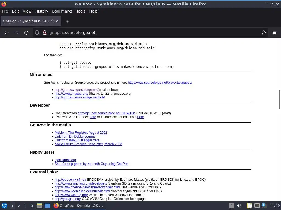The image size is (281, 210).
Task: Open Olaf Flebbe's SDK link
Action: [87, 187]
